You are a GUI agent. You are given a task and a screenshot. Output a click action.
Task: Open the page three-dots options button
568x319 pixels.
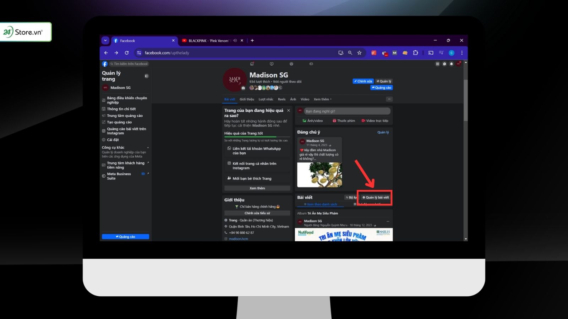pyautogui.click(x=389, y=99)
